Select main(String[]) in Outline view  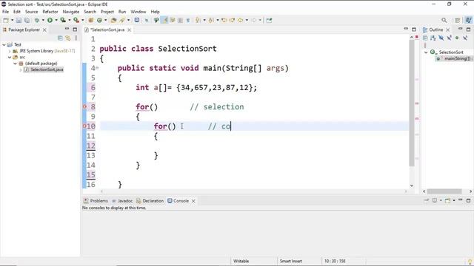455,58
